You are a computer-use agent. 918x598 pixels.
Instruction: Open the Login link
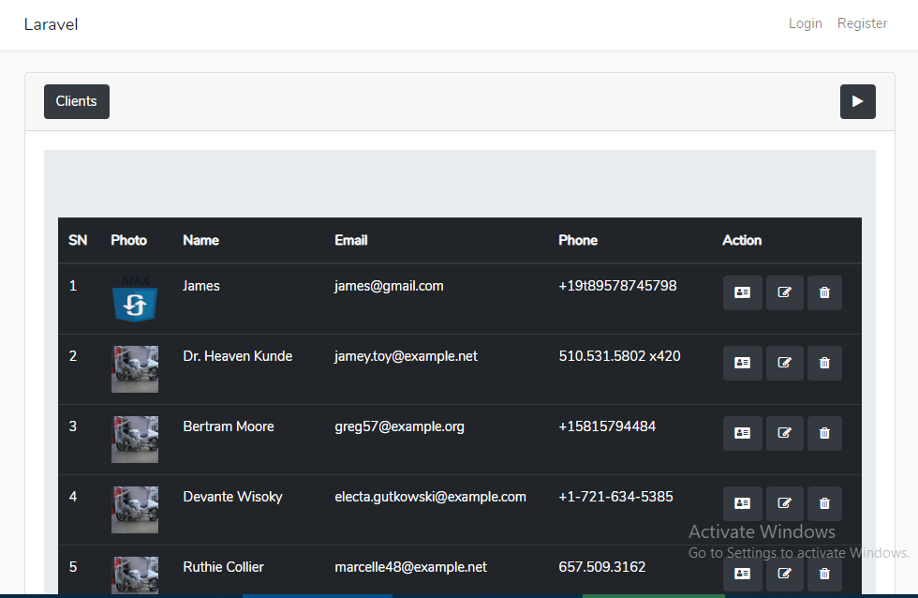tap(805, 23)
